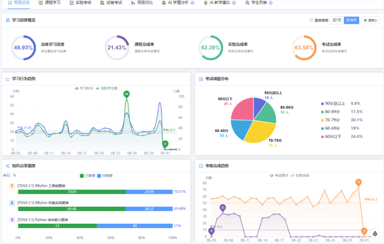Image resolution: width=384 pixels, height=244 pixels.
Task: Click the brain icon beside AI 学情分析
Action: (164, 3)
